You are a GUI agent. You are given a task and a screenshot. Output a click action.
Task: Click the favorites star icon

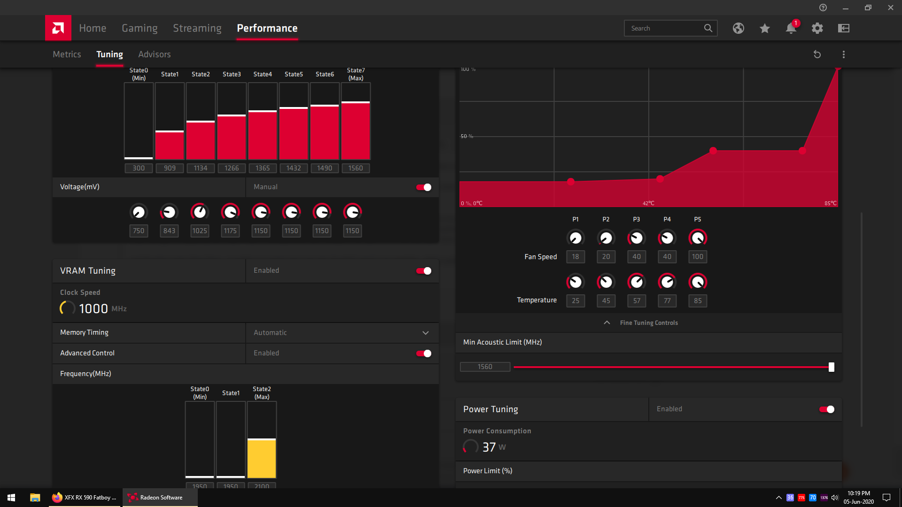764,28
